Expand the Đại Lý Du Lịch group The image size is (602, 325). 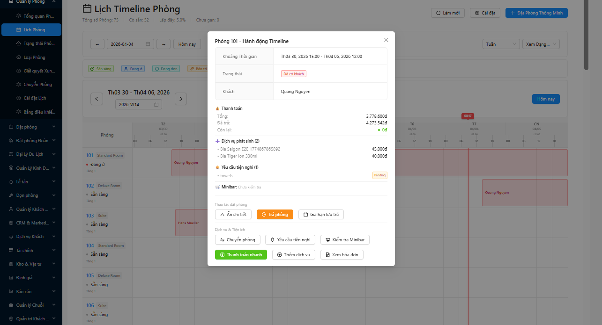coord(31,154)
